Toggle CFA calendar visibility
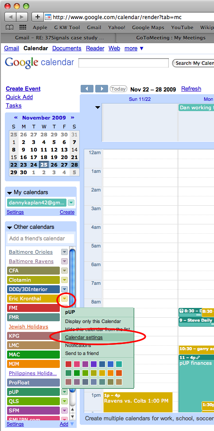This screenshot has height=431, width=214. pos(33,271)
